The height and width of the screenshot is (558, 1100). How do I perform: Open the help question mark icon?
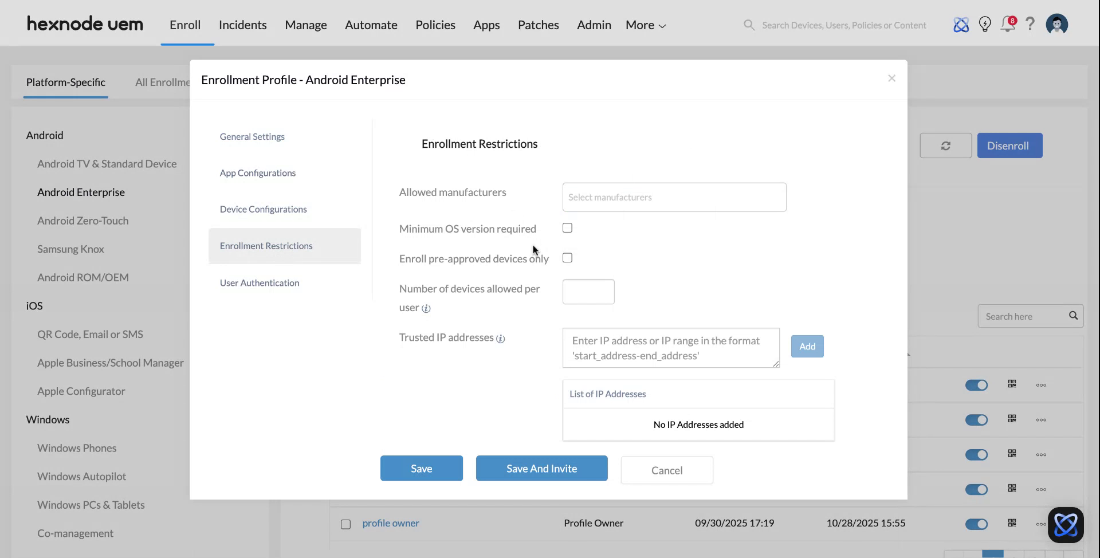coord(1030,24)
